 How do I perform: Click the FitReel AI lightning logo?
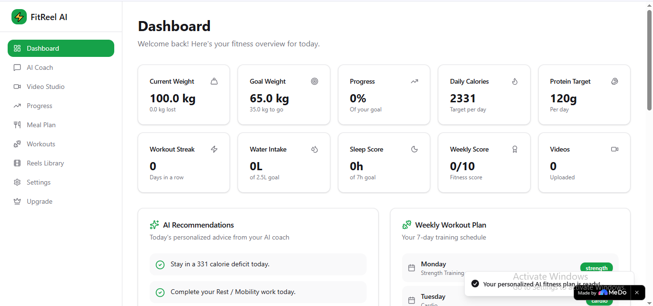point(19,17)
